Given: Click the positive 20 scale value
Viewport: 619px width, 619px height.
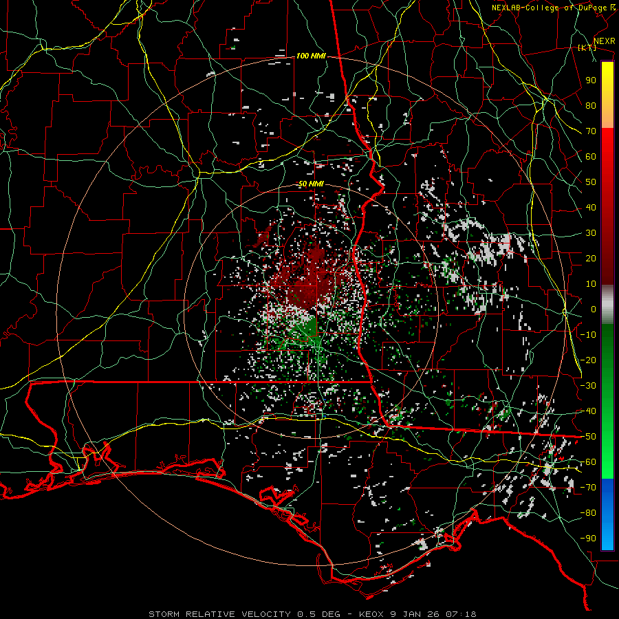Looking at the screenshot, I should click(x=591, y=258).
